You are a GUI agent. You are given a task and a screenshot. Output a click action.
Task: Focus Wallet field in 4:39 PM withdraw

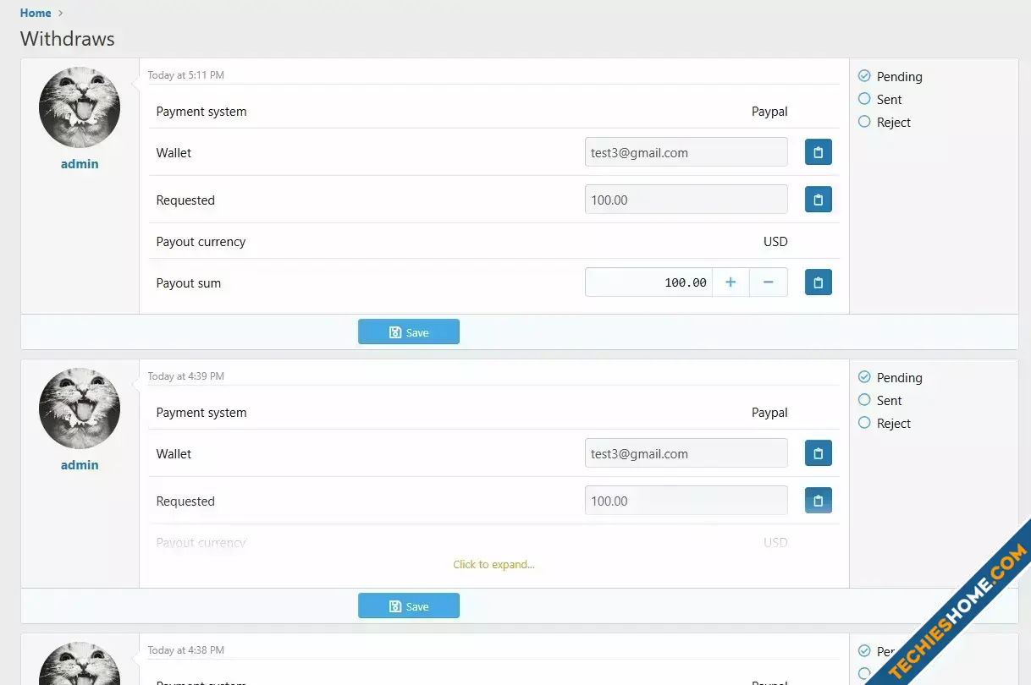[686, 453]
